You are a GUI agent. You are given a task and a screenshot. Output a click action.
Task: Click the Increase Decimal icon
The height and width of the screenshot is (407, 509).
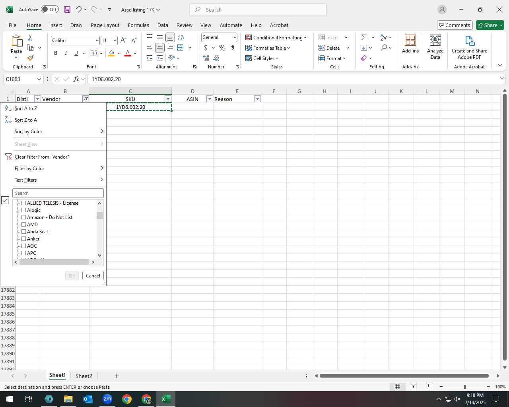pyautogui.click(x=206, y=58)
